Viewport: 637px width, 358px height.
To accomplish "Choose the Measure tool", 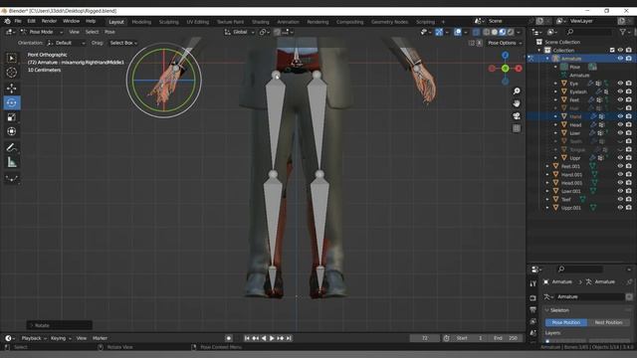I will 11,162.
